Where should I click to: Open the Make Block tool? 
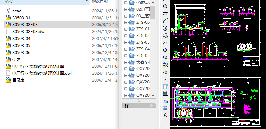pyautogui.click(x=165, y=72)
